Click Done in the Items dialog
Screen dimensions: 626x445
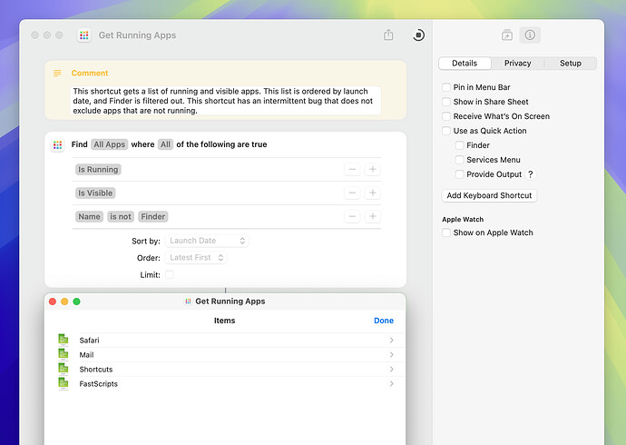pos(384,321)
